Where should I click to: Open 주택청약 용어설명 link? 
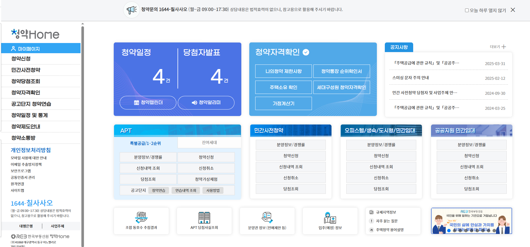pyautogui.click(x=390, y=230)
